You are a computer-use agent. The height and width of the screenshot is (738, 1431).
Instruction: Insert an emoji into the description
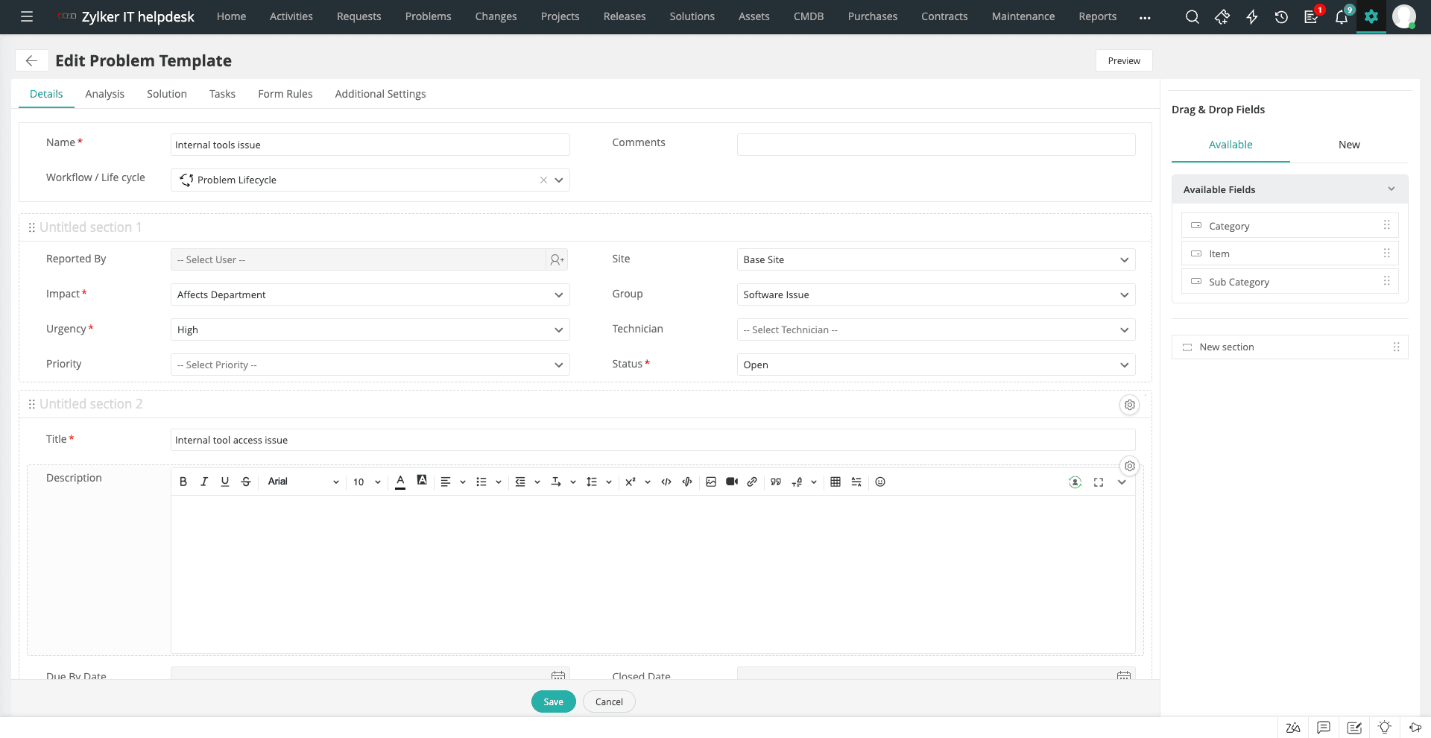click(880, 482)
